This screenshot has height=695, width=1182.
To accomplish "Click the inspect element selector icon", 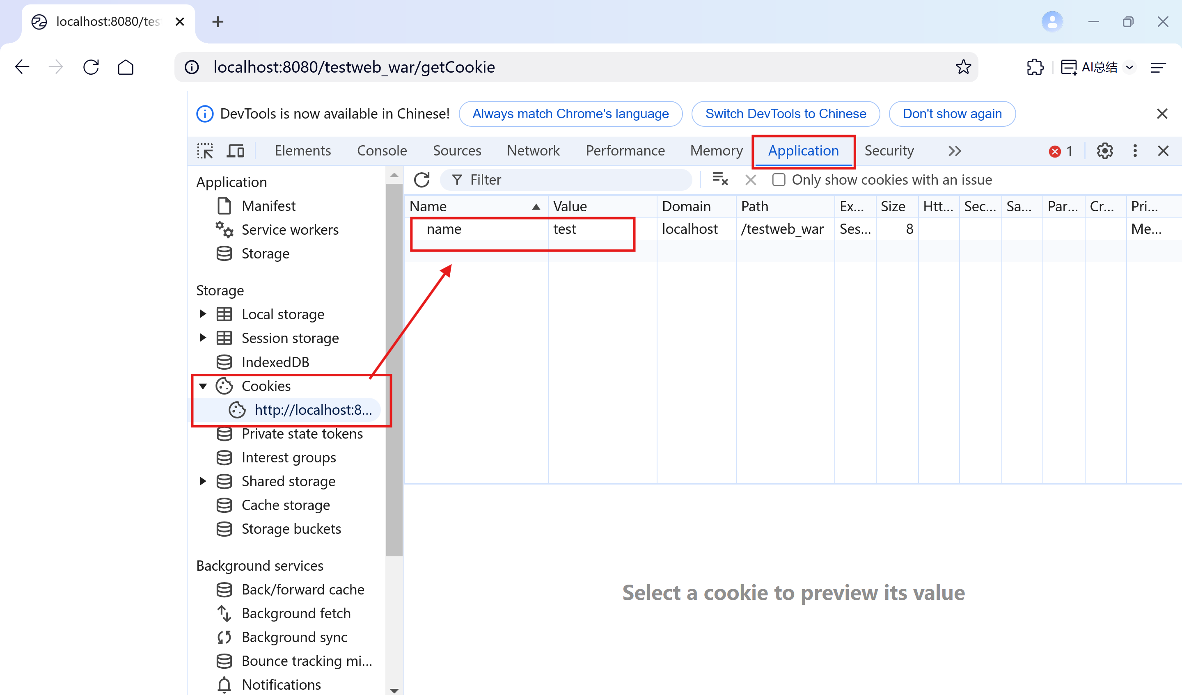I will pyautogui.click(x=205, y=151).
